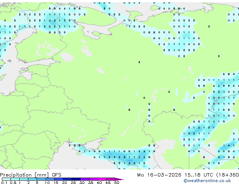Click the legend scale label '15'
Viewport: 239px width, 184px height.
point(56,182)
